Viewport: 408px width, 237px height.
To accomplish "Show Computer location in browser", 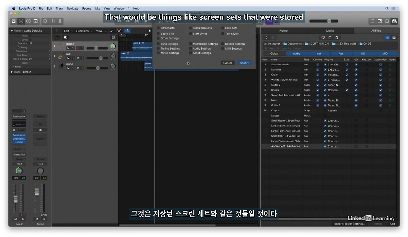I will point(323,38).
